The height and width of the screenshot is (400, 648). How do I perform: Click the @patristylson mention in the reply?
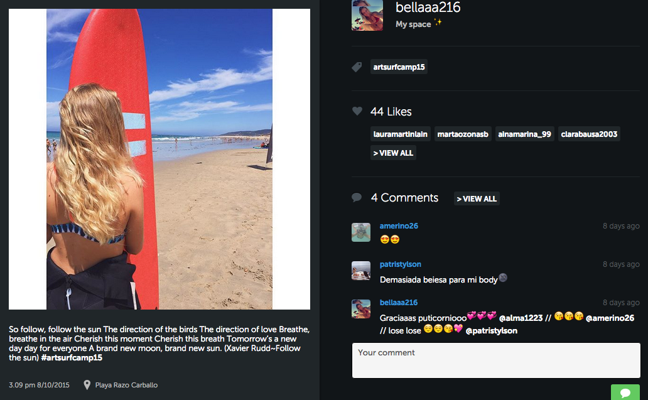coord(492,330)
